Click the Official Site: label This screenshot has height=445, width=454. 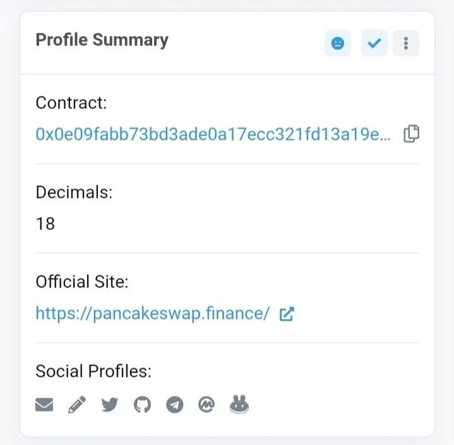click(82, 282)
